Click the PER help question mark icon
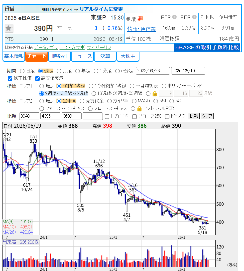Screen dimensions: 244x271 coord(174,17)
